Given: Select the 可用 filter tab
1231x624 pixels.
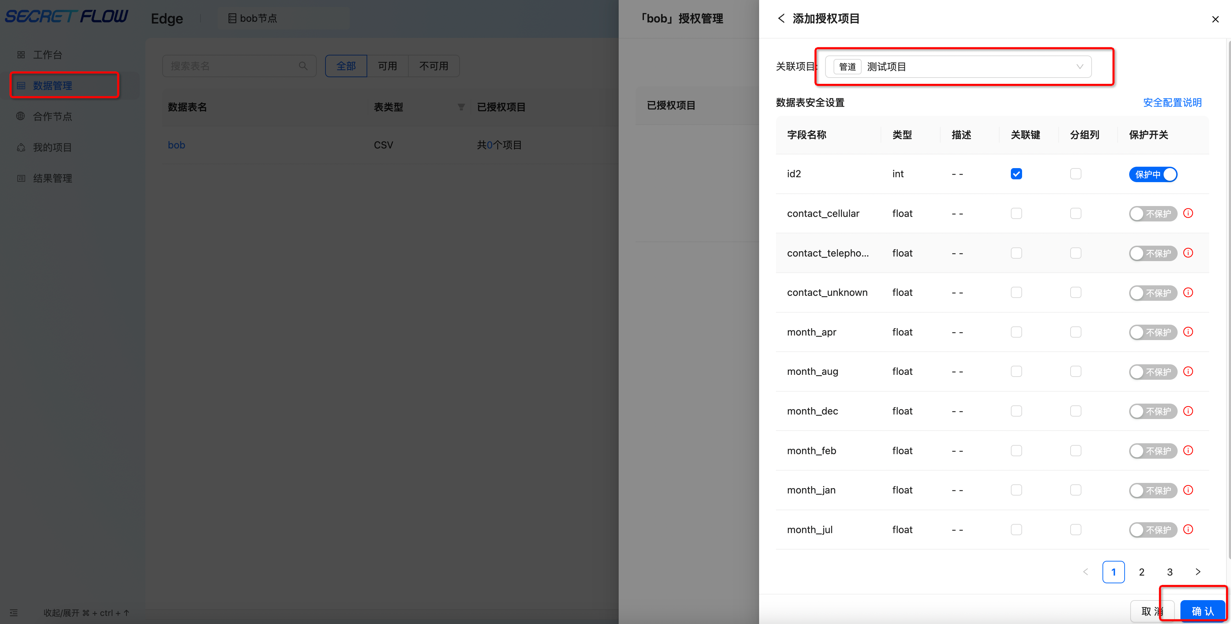Looking at the screenshot, I should pyautogui.click(x=388, y=66).
